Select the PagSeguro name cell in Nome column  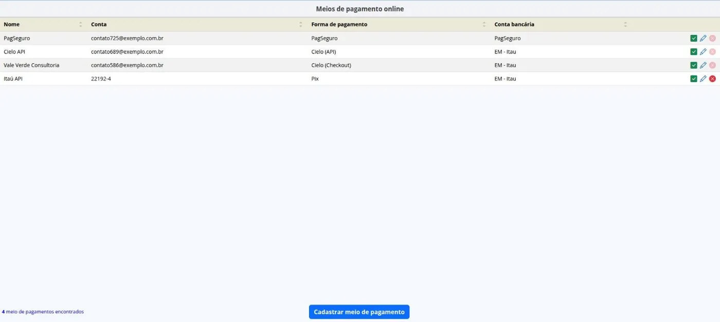(x=16, y=38)
